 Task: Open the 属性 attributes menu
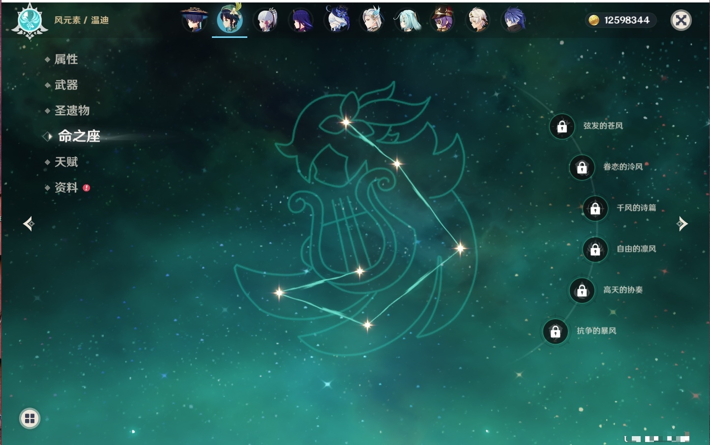click(66, 59)
